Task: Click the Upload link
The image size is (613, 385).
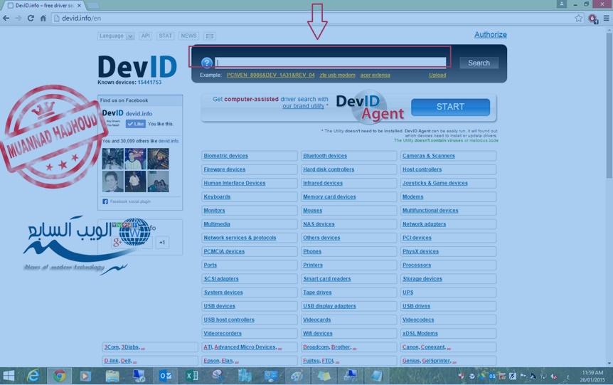Action: click(x=437, y=75)
